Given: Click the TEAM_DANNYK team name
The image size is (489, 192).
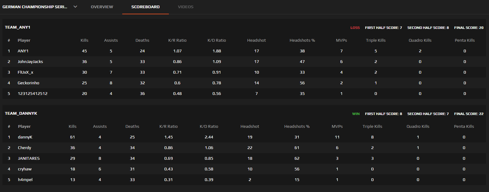Looking at the screenshot, I should [x=21, y=114].
